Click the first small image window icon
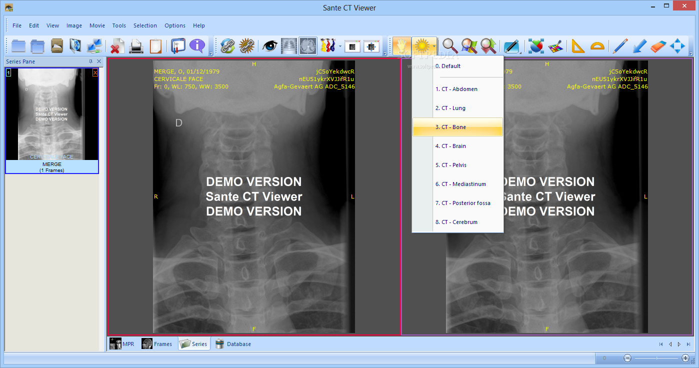Viewport: 699px width, 368px height. (x=352, y=46)
